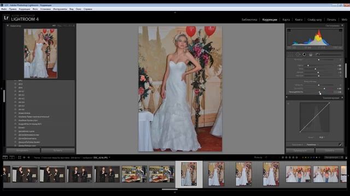The height and width of the screenshot is (196, 350).
Task: Click the first star in the filter bar
Action: pyautogui.click(x=283, y=157)
